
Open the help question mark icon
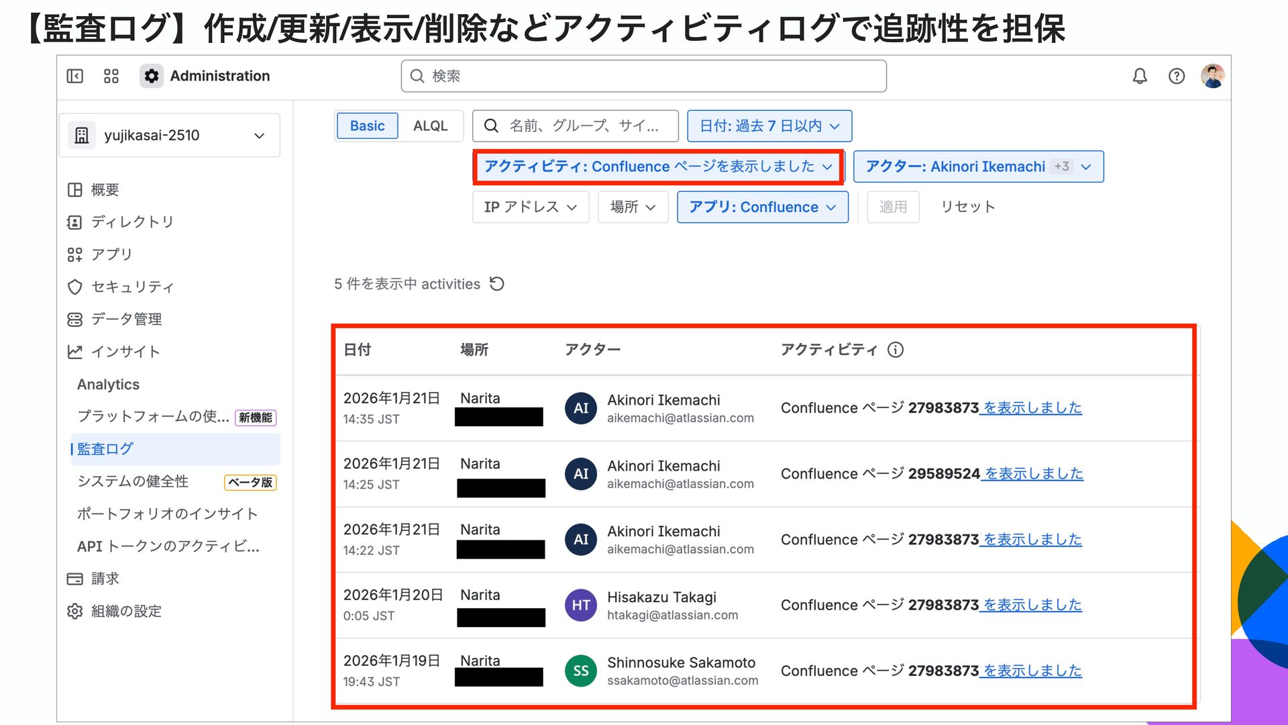pos(1177,76)
